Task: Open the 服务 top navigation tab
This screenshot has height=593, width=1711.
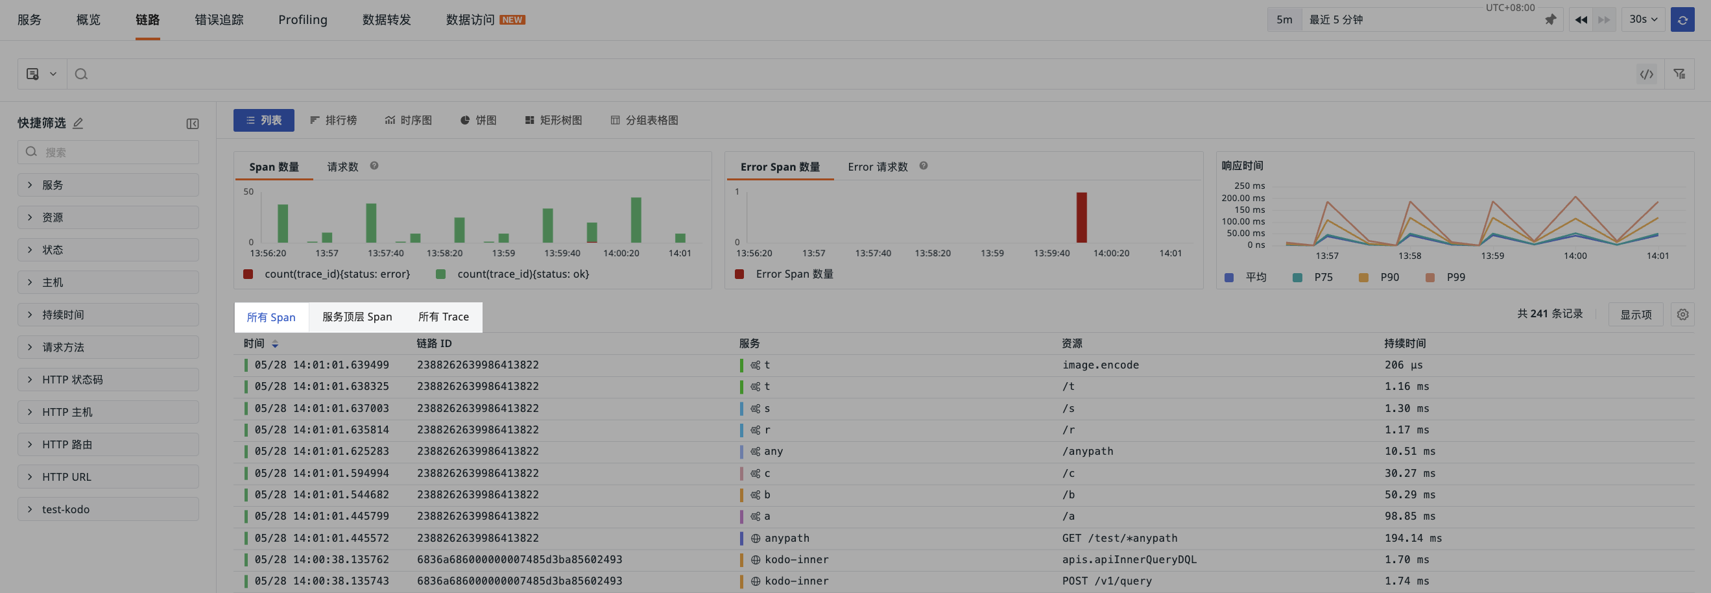Action: [x=29, y=20]
